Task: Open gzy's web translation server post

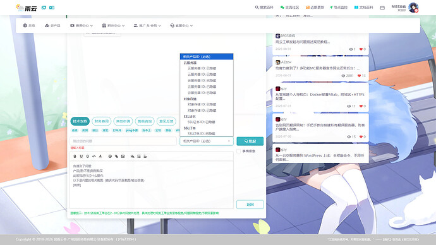Action: (320, 127)
